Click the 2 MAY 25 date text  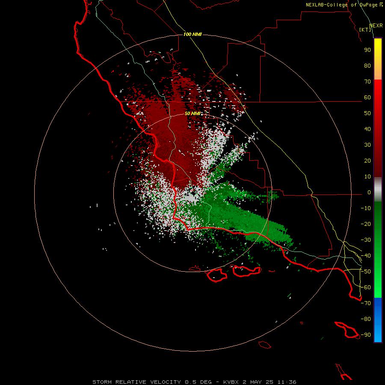pos(258,382)
